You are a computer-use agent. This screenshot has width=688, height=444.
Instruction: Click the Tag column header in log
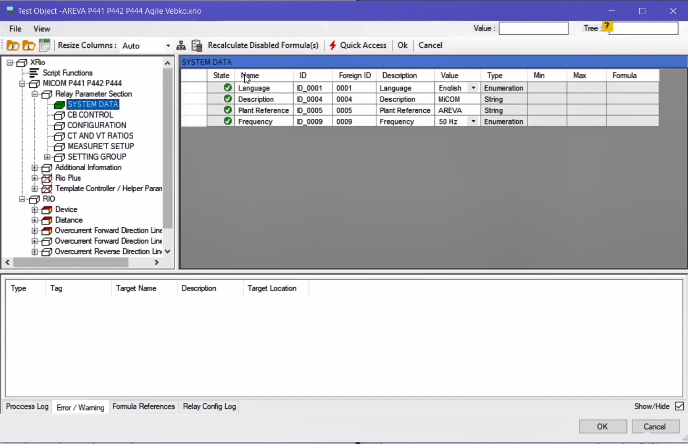(78, 288)
